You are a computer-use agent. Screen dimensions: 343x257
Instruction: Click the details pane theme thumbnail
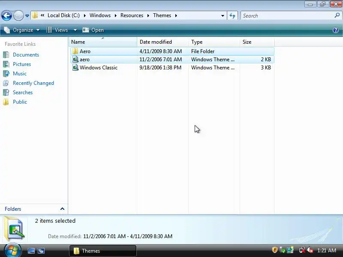[15, 229]
